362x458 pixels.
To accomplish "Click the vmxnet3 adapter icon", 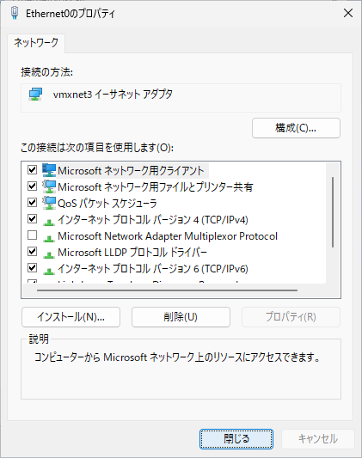I will click(x=35, y=95).
